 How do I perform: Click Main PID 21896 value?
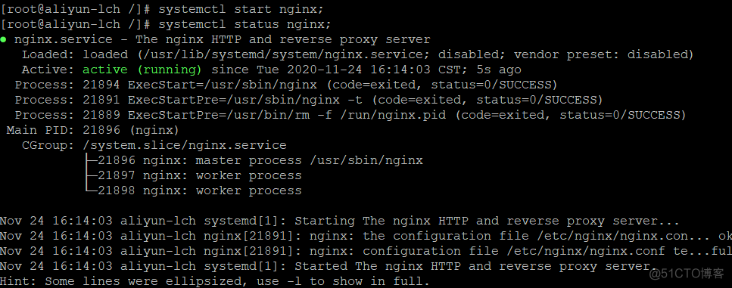click(101, 130)
